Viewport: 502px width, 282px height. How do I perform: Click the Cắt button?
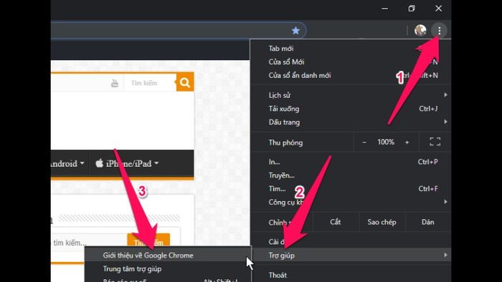[x=335, y=222]
